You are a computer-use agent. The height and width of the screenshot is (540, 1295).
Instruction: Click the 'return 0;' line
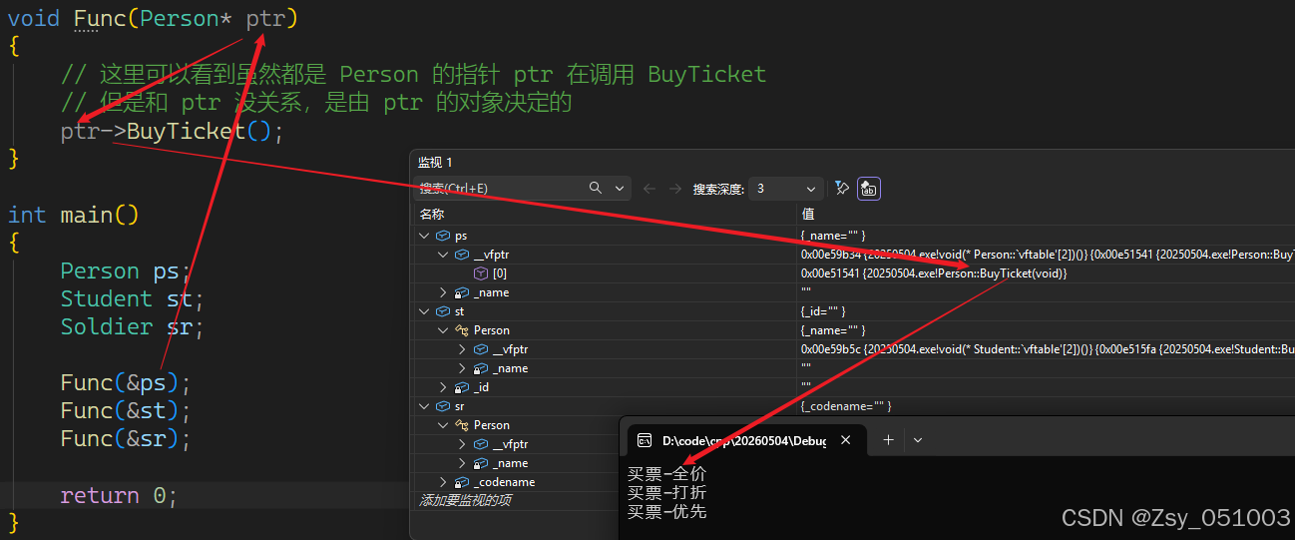(119, 496)
